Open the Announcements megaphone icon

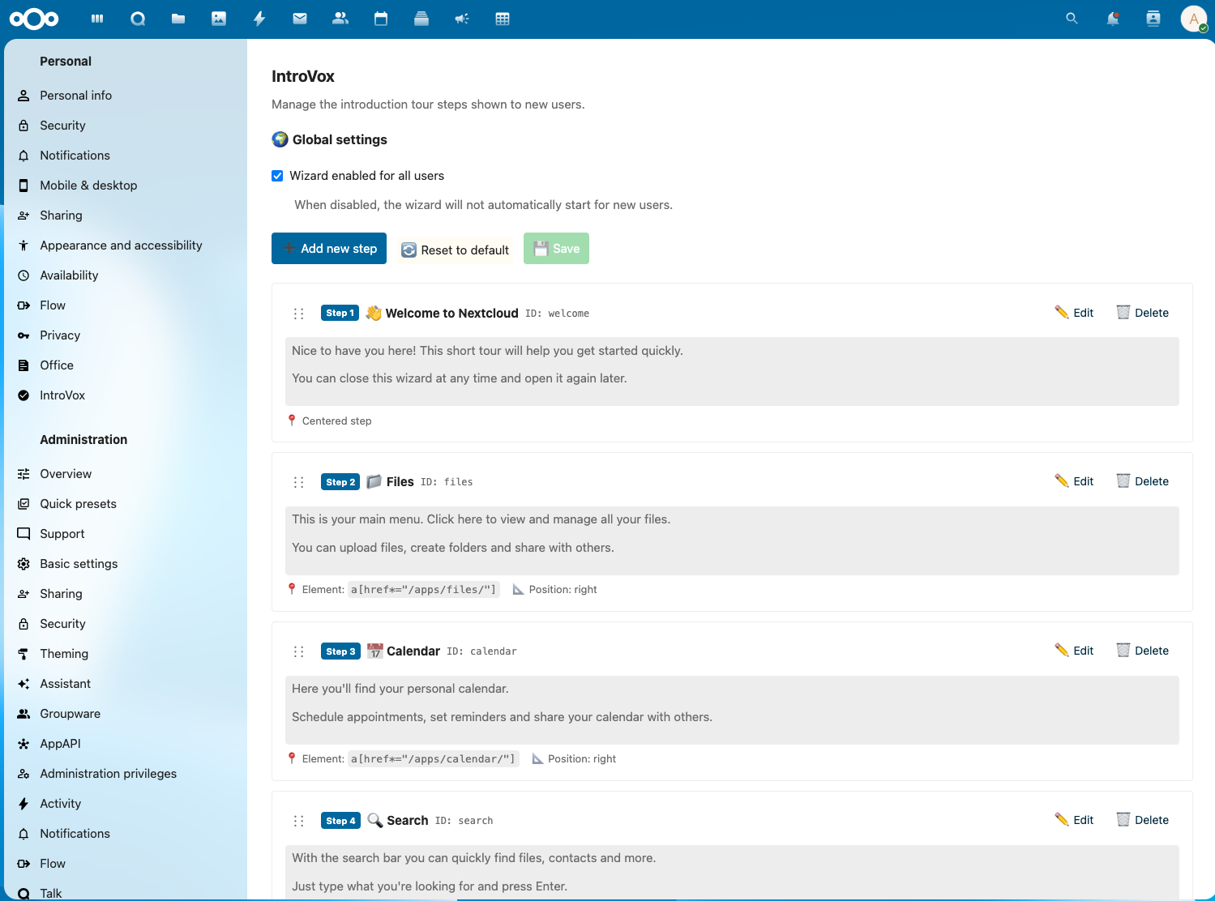pyautogui.click(x=462, y=19)
